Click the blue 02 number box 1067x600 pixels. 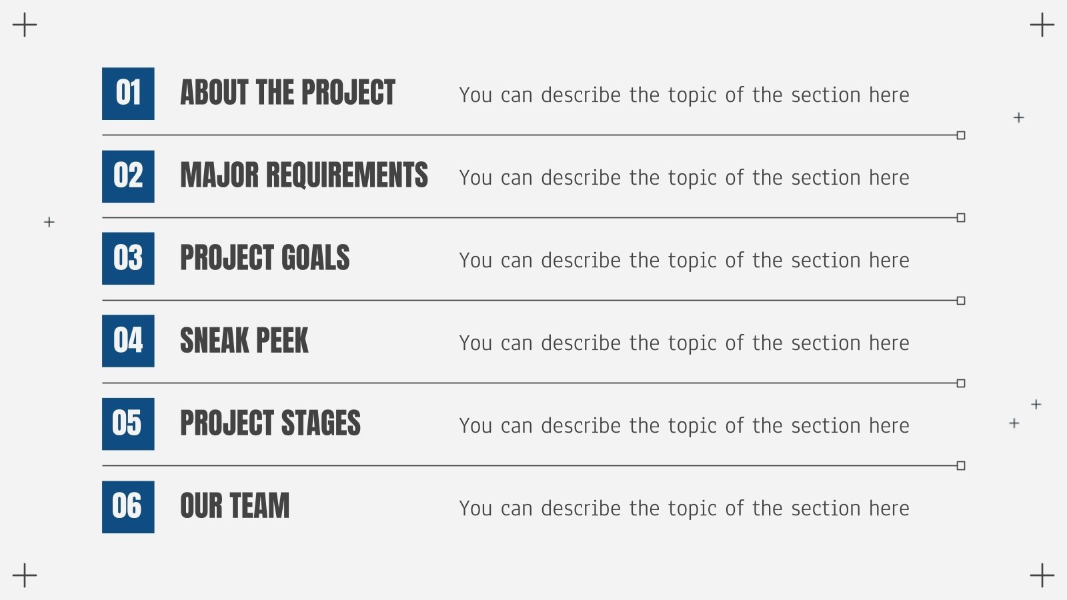click(128, 176)
